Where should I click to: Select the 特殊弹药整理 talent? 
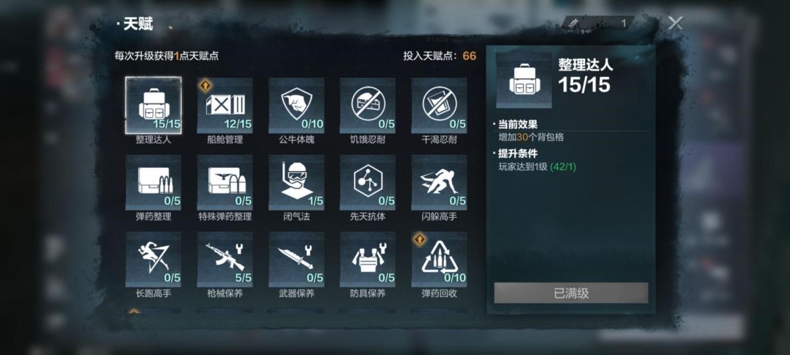[225, 183]
